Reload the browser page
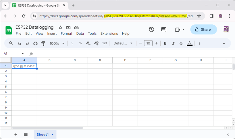 tap(24, 16)
